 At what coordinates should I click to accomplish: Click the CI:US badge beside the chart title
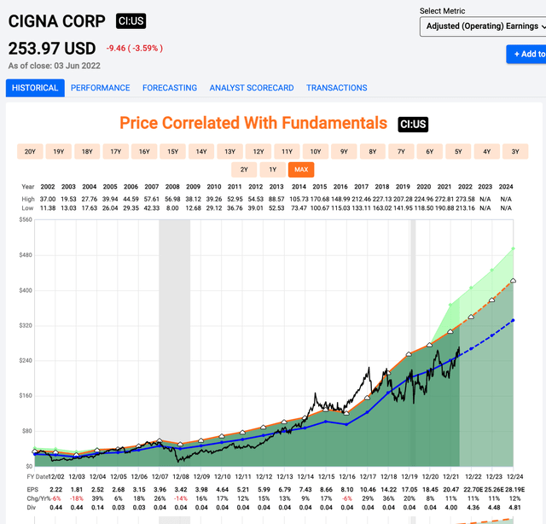tap(413, 125)
